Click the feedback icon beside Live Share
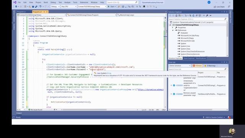245x138 pixels. pyautogui.click(x=229, y=7)
